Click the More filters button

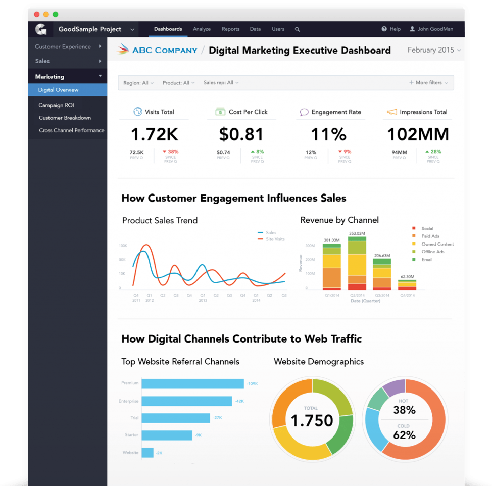(x=428, y=82)
